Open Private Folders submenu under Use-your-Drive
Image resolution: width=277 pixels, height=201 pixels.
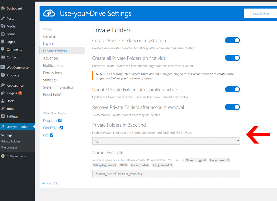pos(11,141)
